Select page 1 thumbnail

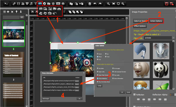13,34
